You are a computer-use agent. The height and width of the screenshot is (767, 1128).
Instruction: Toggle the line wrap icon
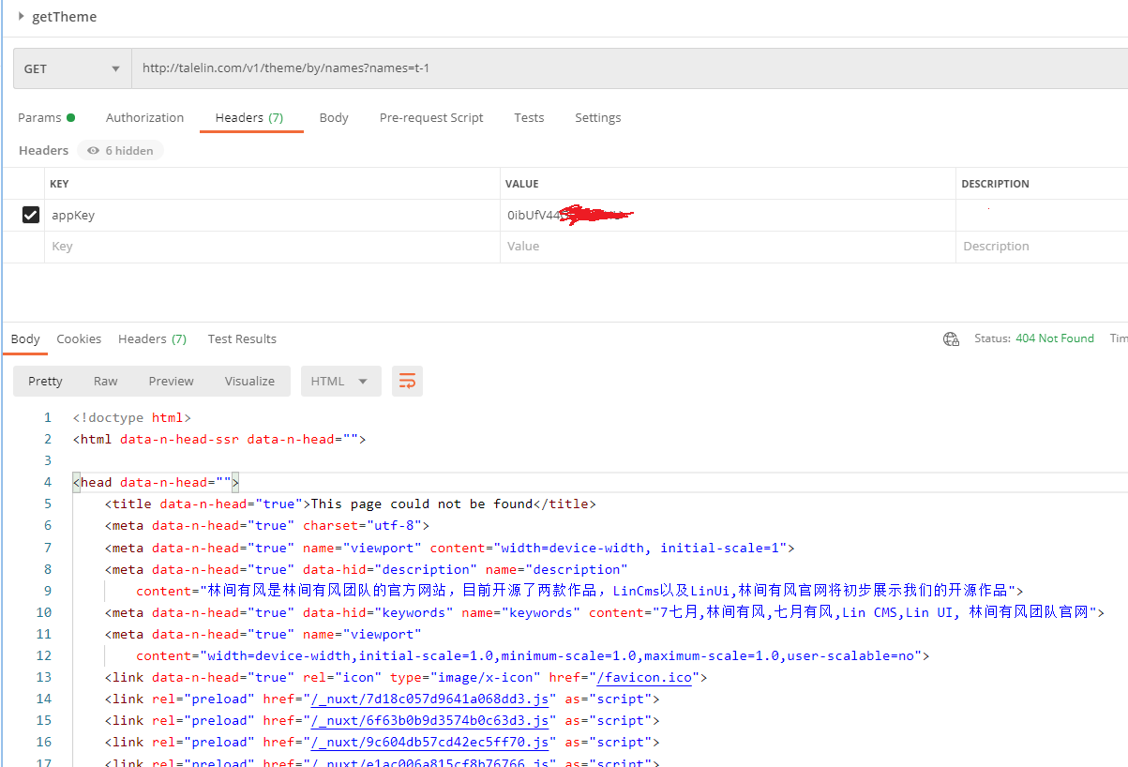click(x=407, y=381)
